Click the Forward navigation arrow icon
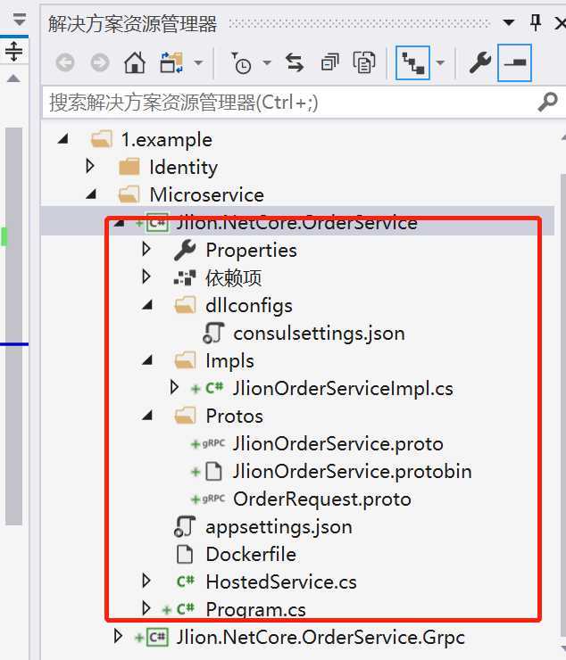The image size is (566, 660). click(x=99, y=63)
